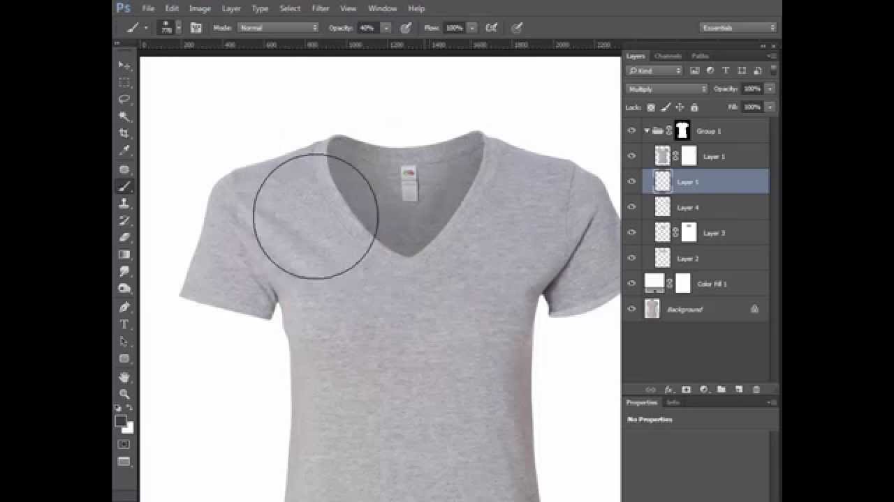894x502 pixels.
Task: Hide Group 1 with its eye icon
Action: pyautogui.click(x=632, y=130)
